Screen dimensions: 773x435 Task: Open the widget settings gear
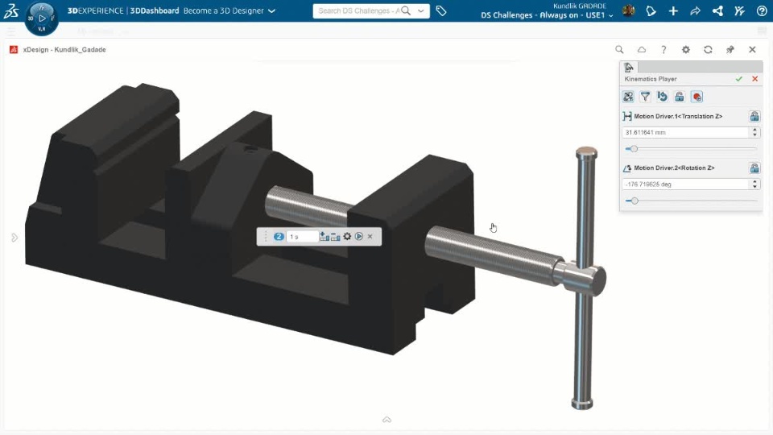coord(686,49)
